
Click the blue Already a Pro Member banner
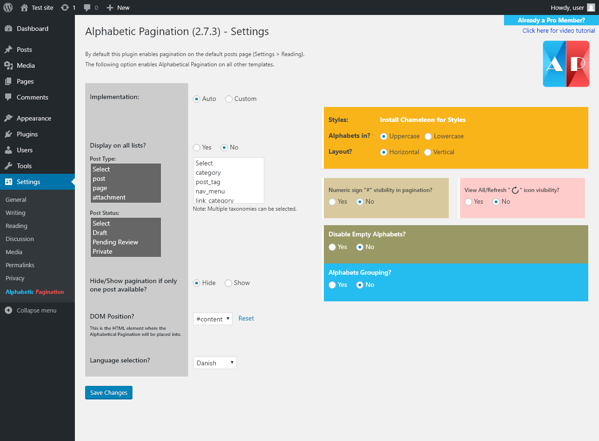(551, 20)
